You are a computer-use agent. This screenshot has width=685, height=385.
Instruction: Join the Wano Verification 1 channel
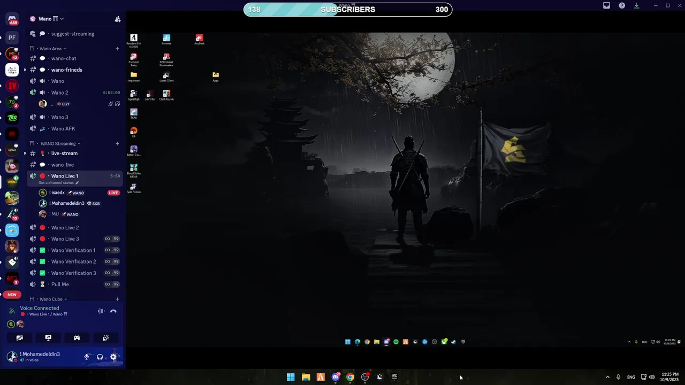[75, 250]
